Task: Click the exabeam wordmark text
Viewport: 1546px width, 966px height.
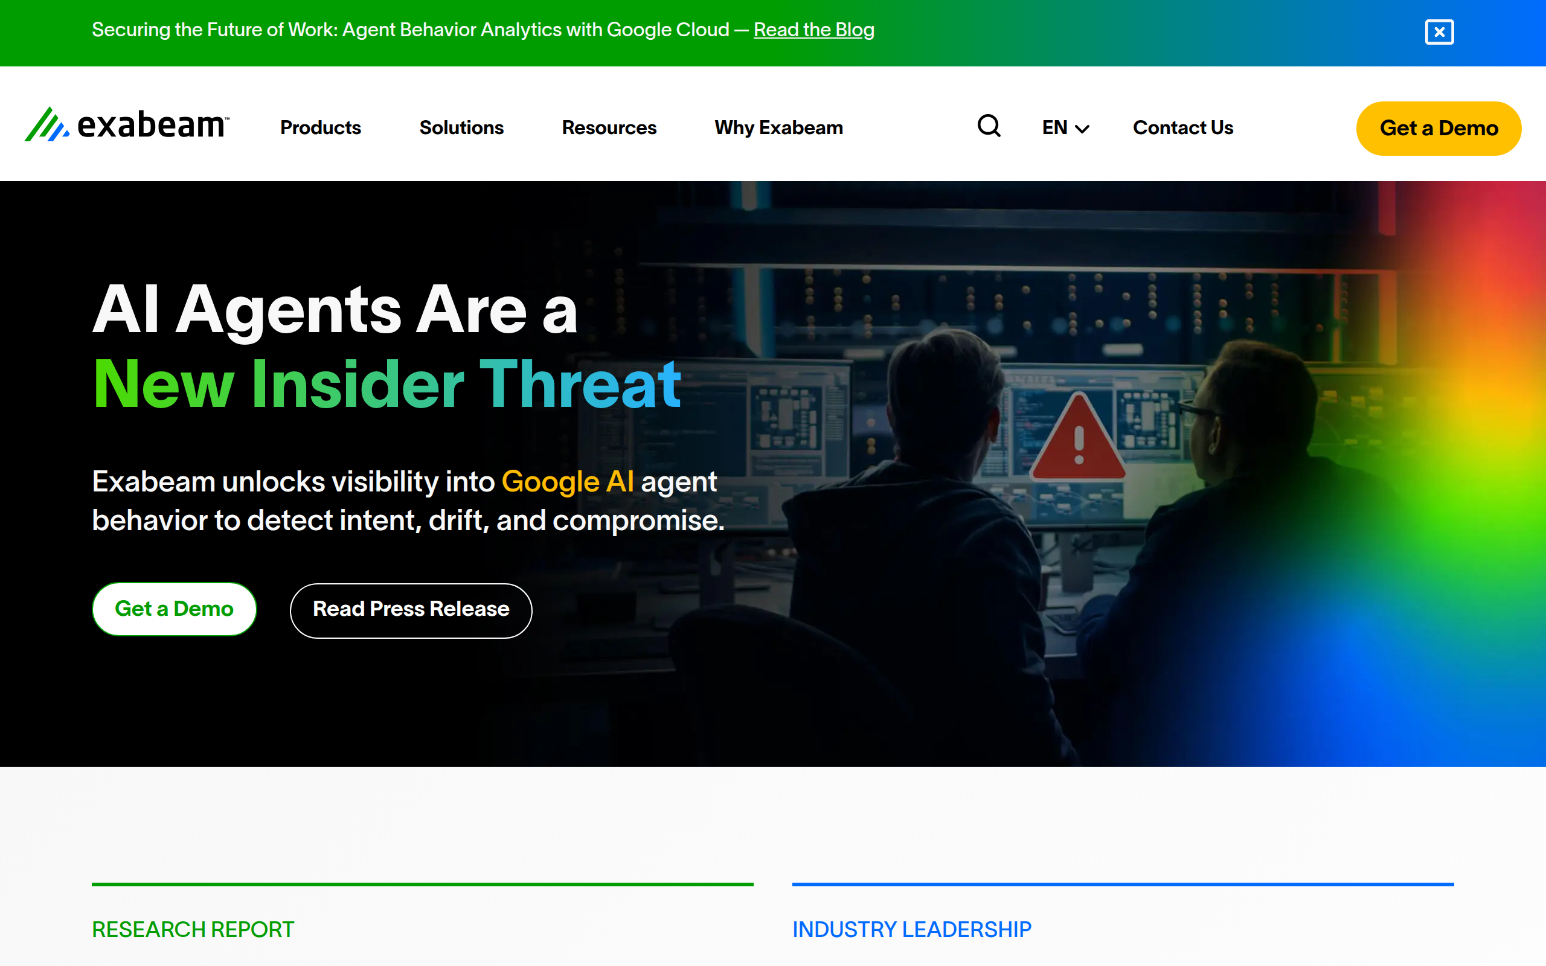Action: click(152, 125)
